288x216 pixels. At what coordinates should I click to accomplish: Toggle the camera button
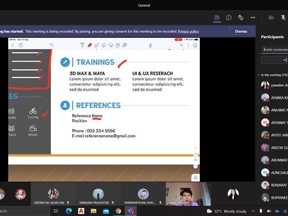point(271,18)
